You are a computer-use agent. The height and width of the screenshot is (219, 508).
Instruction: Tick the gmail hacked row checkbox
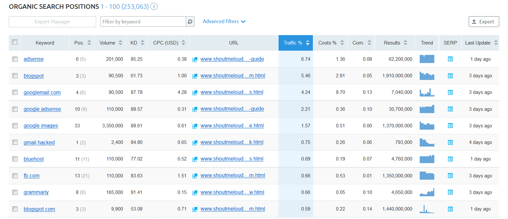click(15, 142)
